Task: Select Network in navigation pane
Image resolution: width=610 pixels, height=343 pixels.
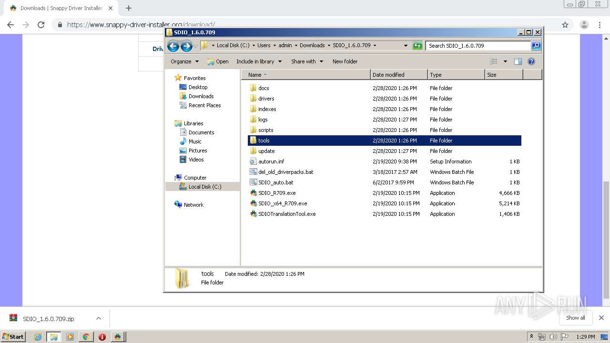Action: click(x=193, y=205)
